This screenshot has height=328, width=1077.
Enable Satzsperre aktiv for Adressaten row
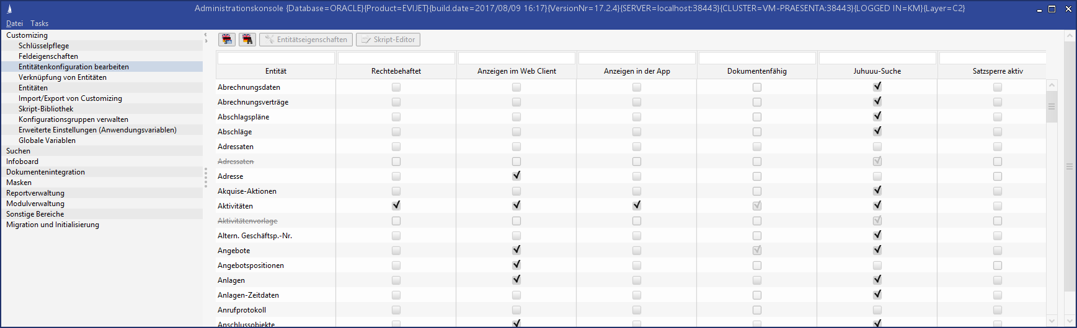[x=998, y=147]
